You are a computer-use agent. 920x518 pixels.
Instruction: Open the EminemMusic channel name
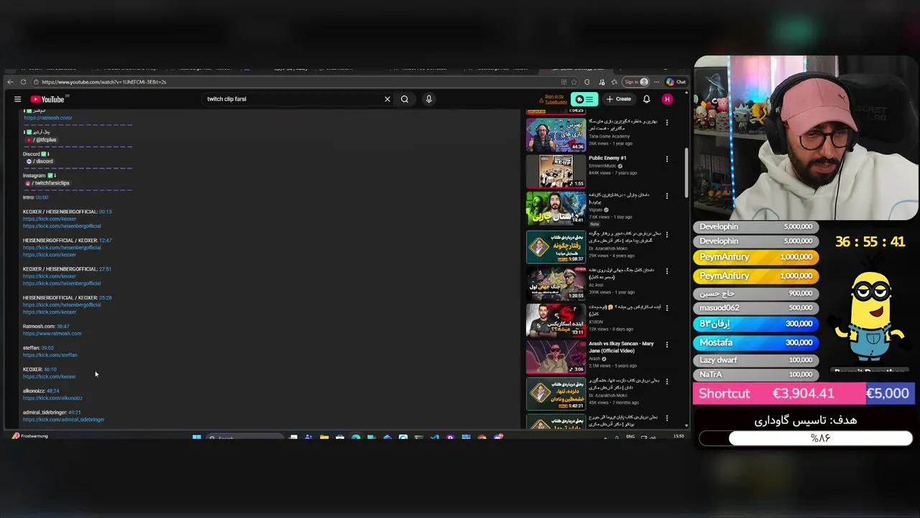[x=603, y=165]
